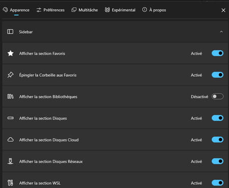Click the network drive icon for Disques Réseaux
229x188 pixels.
pyautogui.click(x=10, y=161)
